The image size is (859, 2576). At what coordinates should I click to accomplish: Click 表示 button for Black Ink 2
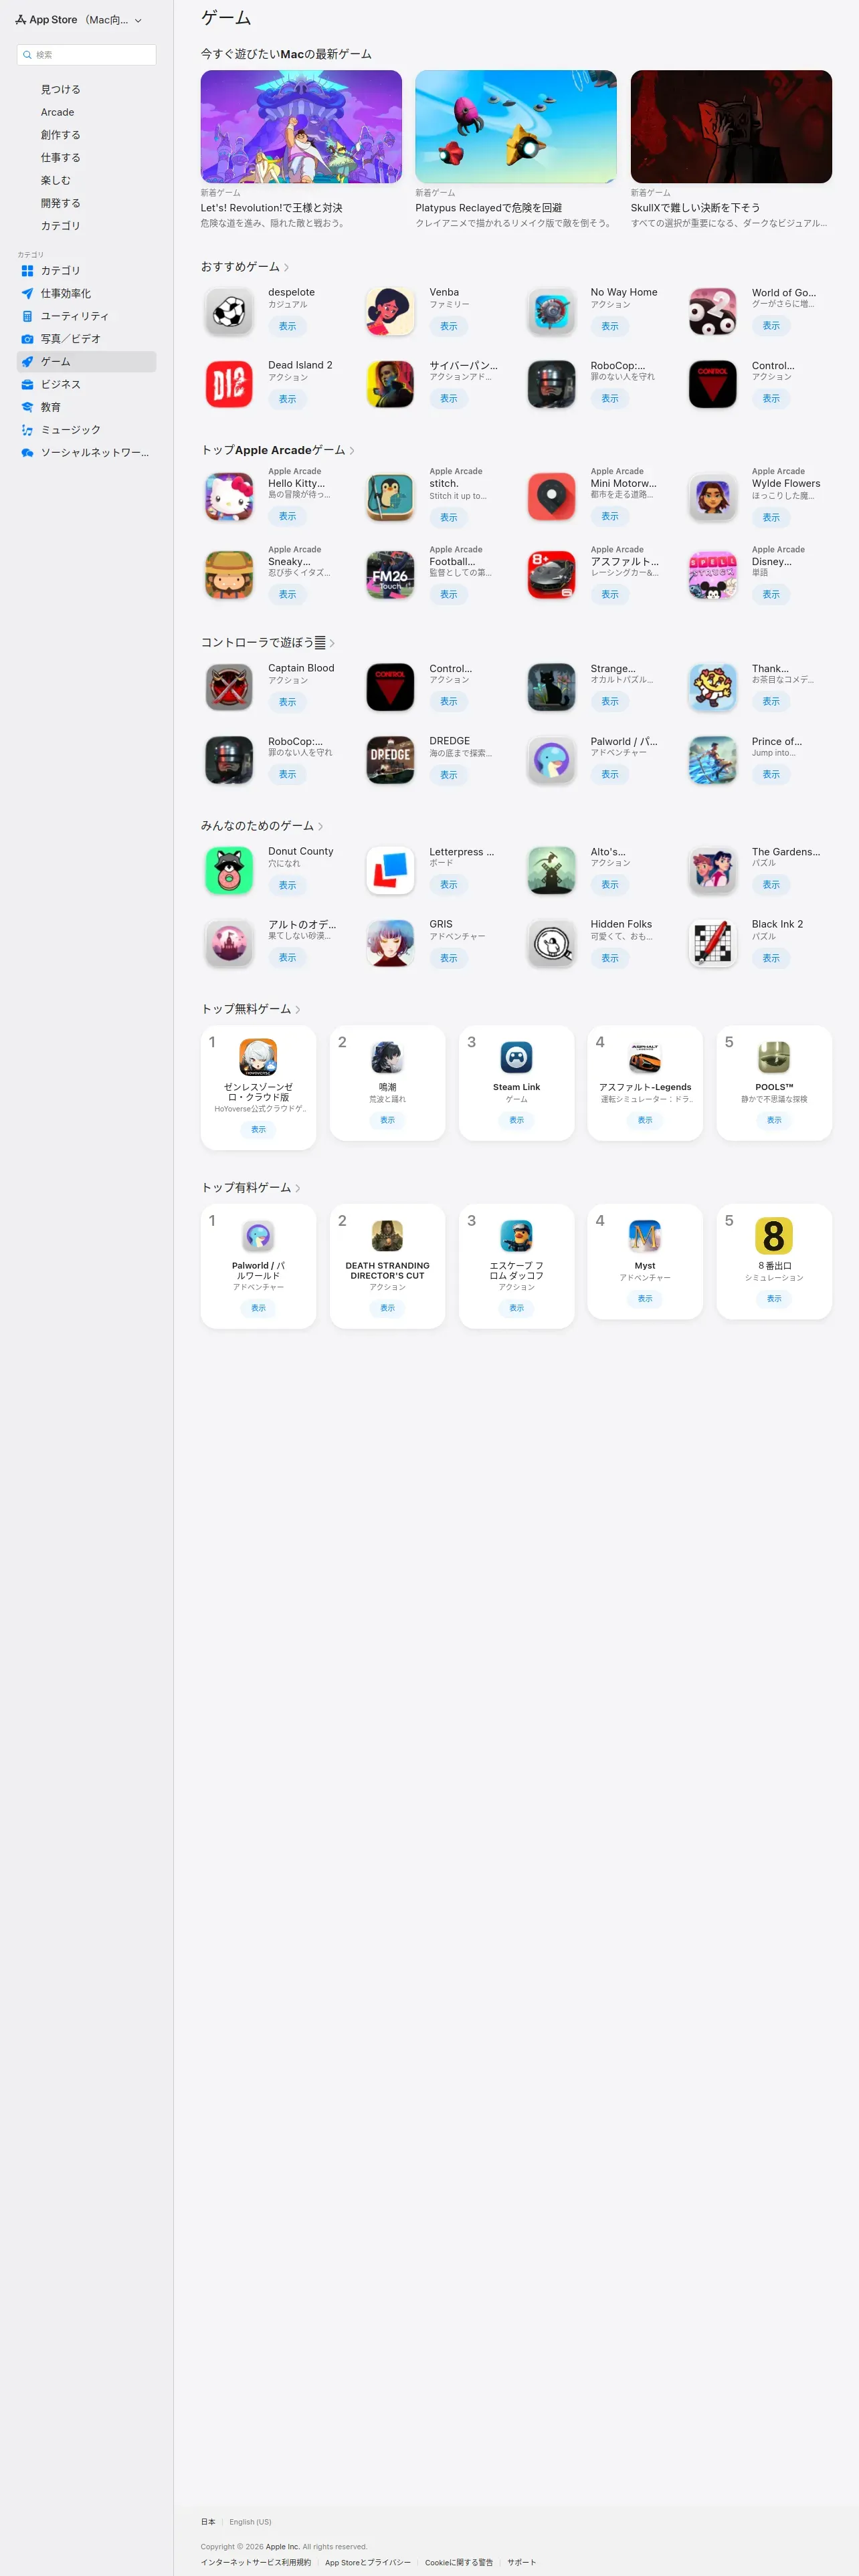771,958
